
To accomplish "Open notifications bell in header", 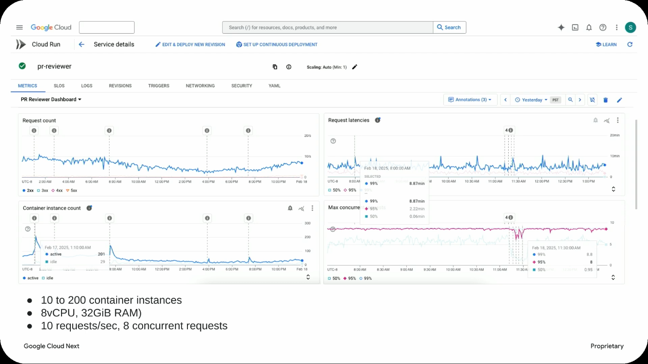I will (589, 27).
